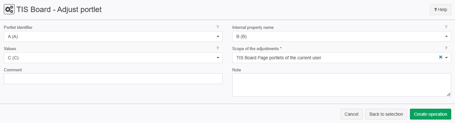Select the A (A) portlet identifier value
The height and width of the screenshot is (123, 455).
(13, 36)
